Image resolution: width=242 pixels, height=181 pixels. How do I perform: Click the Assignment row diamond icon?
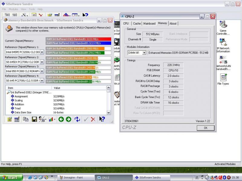pos(12,96)
